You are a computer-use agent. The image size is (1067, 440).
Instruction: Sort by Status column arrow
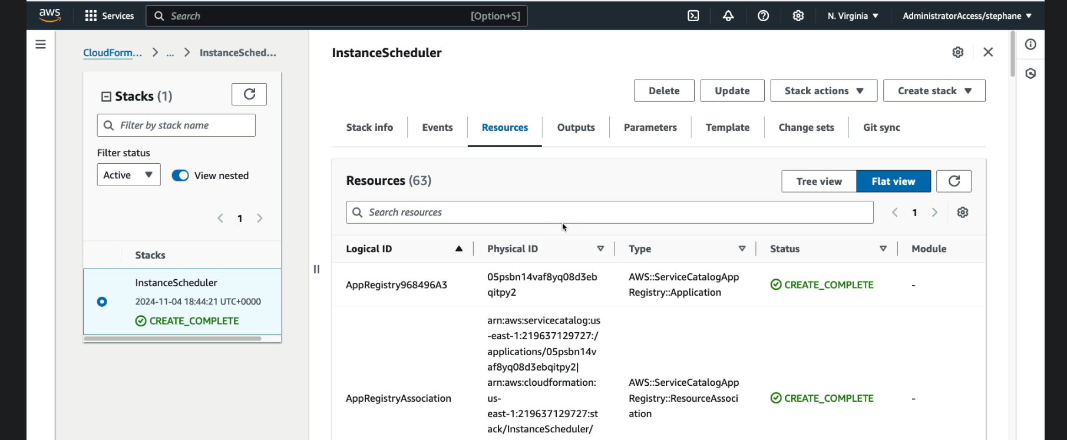(883, 249)
